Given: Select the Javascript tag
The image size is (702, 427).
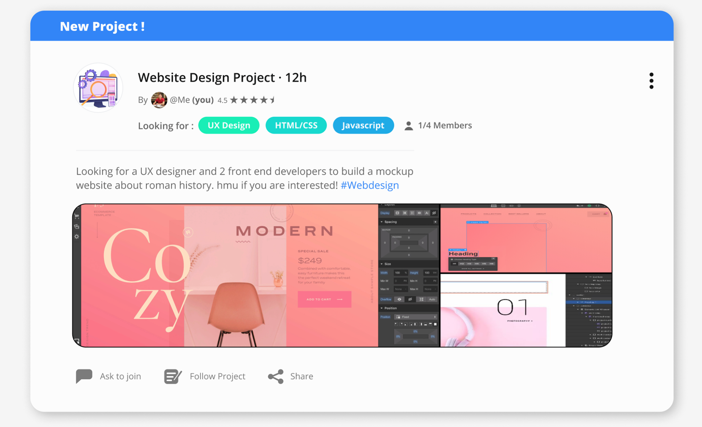Looking at the screenshot, I should point(363,126).
